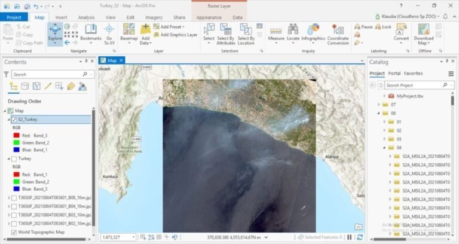
Task: Open Coordinate Conversion
Action: pyautogui.click(x=338, y=34)
